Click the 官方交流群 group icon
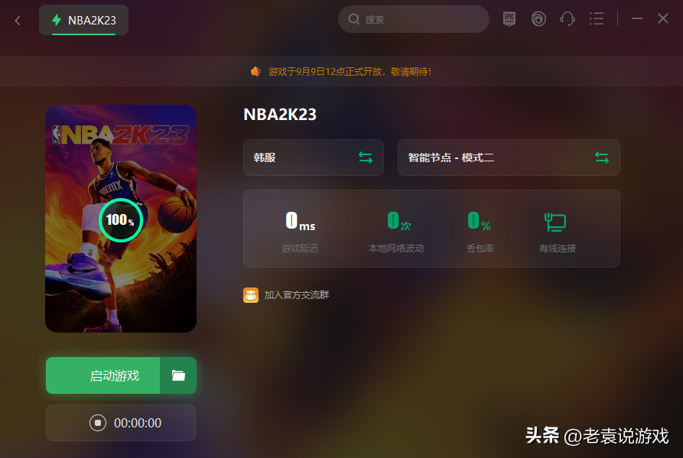The image size is (683, 458). coord(250,294)
